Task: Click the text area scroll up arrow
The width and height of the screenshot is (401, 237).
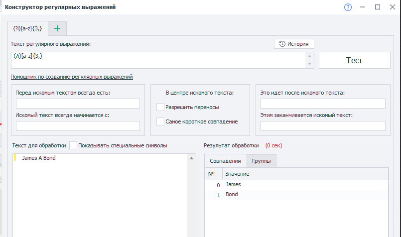Action: tap(191, 158)
